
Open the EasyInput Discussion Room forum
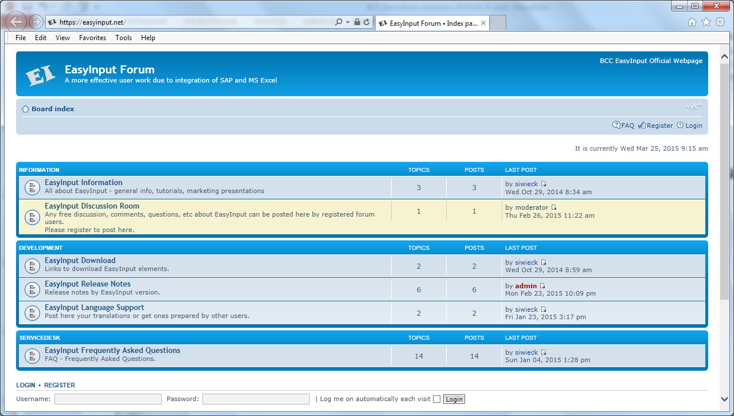point(92,206)
